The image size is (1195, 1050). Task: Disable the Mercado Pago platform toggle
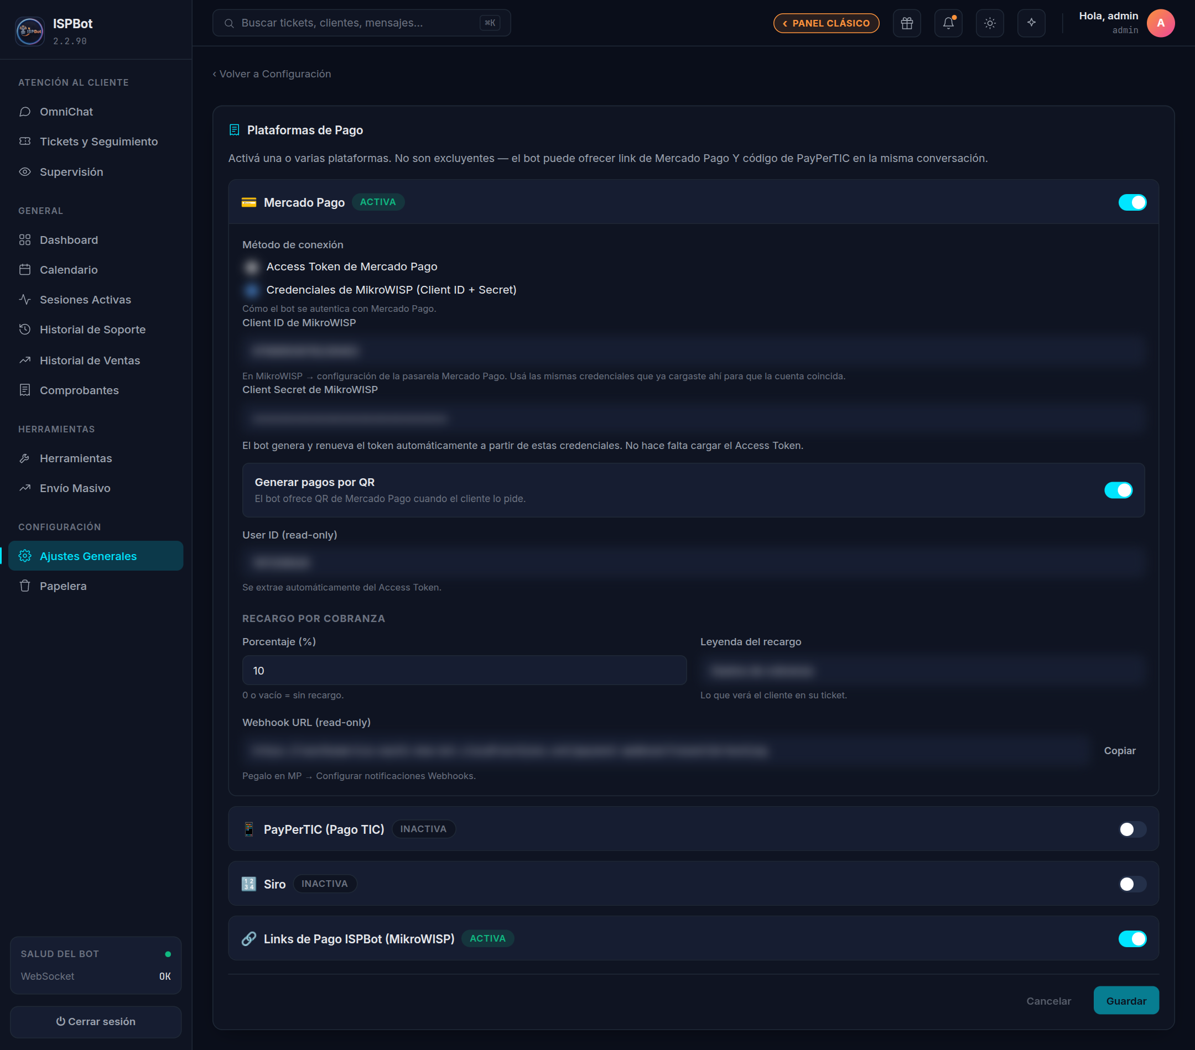point(1132,202)
